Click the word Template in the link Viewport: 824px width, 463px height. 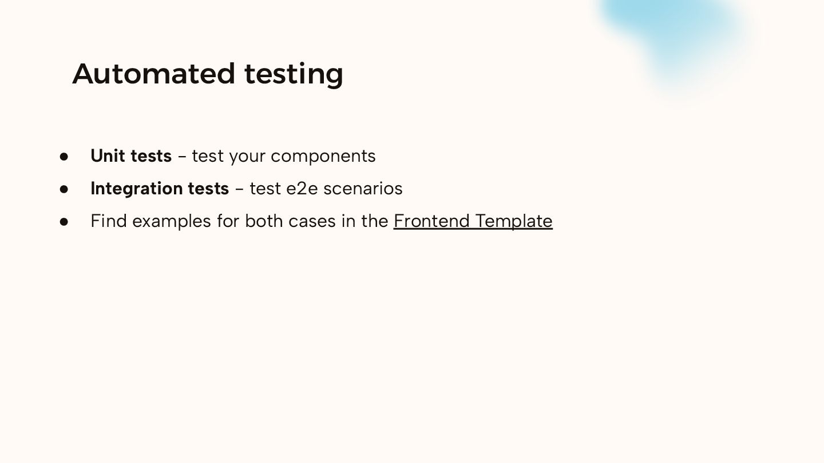click(x=514, y=221)
